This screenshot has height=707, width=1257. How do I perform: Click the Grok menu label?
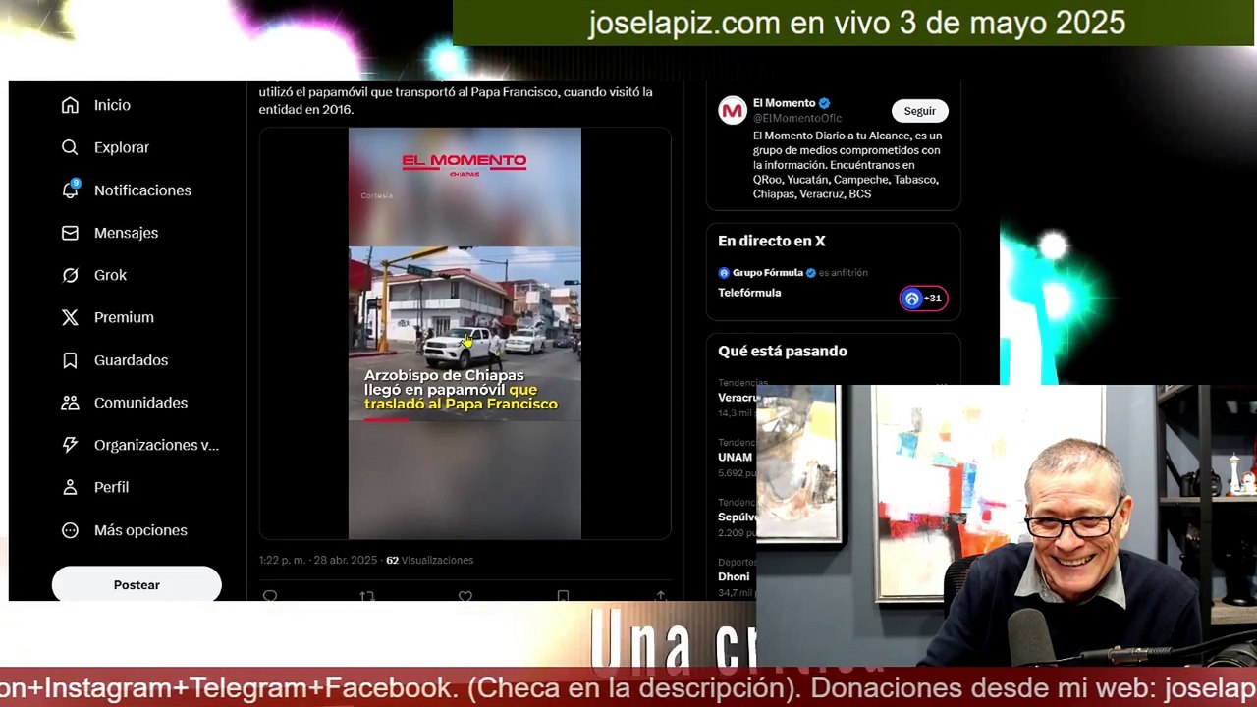pyautogui.click(x=110, y=275)
